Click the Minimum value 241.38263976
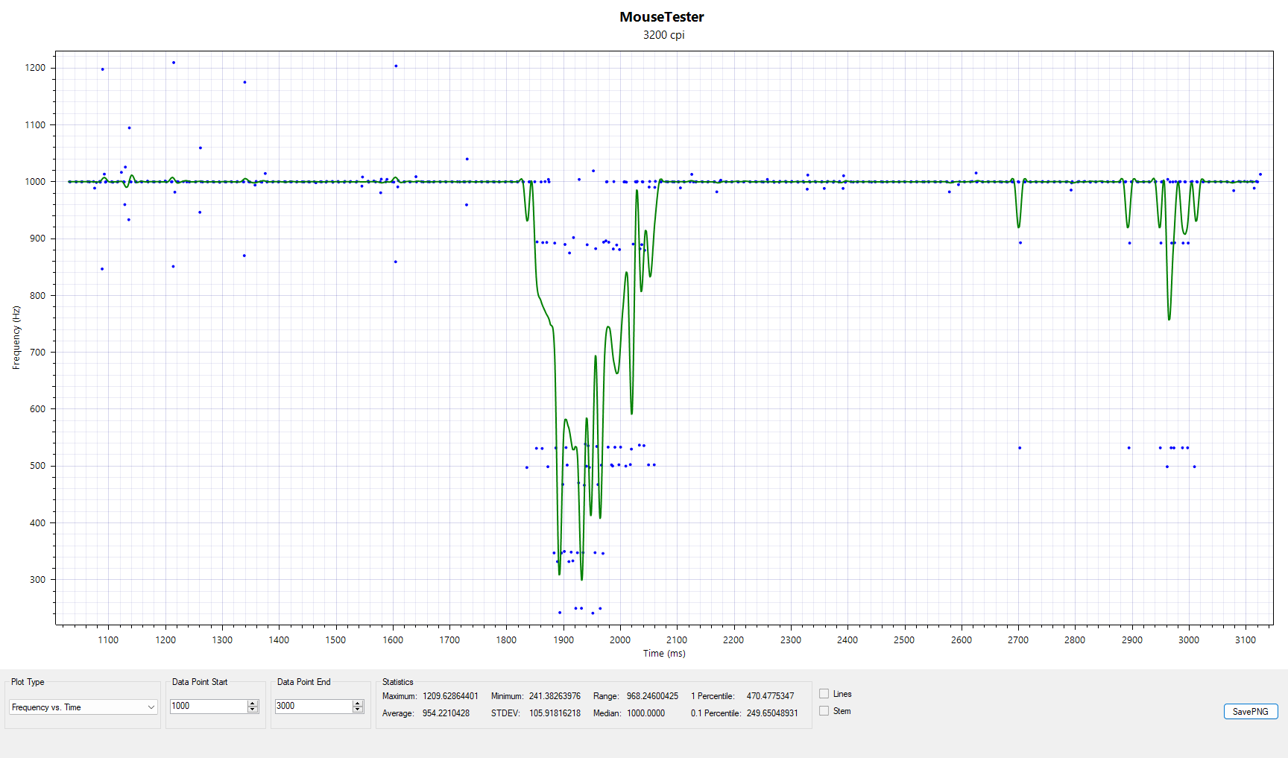Screen dimensions: 1288x758 555,696
